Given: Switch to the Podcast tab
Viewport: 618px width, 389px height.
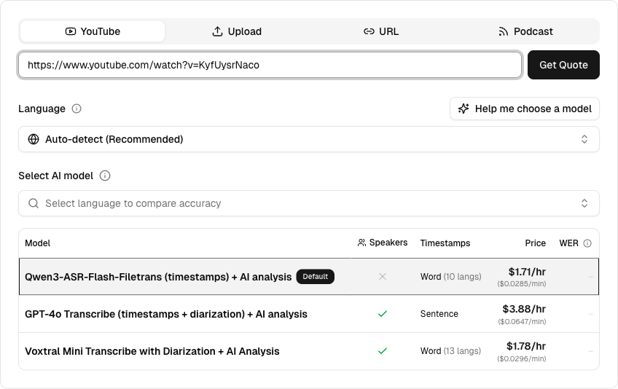Looking at the screenshot, I should click(x=525, y=31).
